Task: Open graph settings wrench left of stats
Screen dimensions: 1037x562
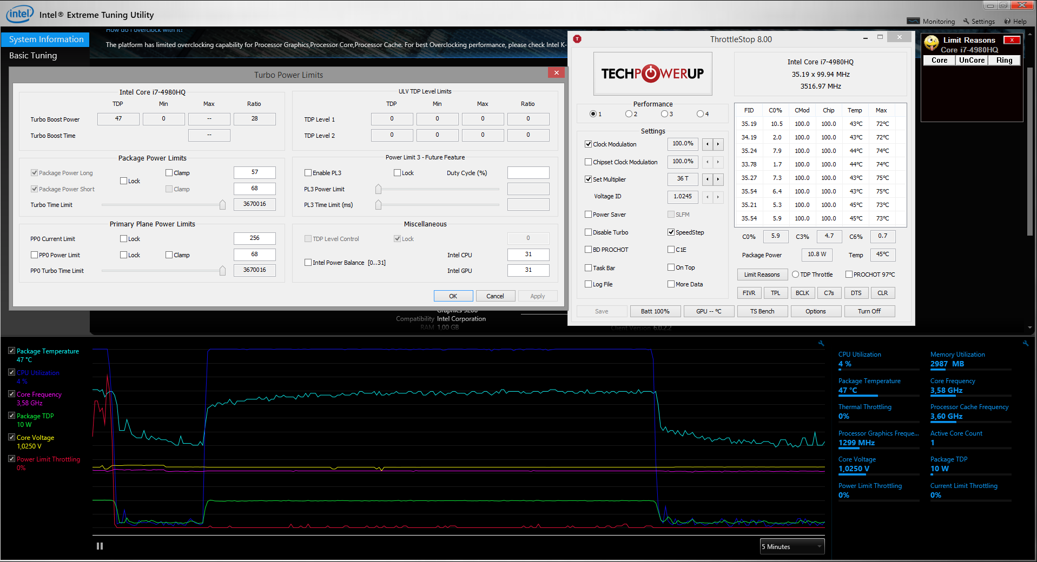Action: point(821,343)
